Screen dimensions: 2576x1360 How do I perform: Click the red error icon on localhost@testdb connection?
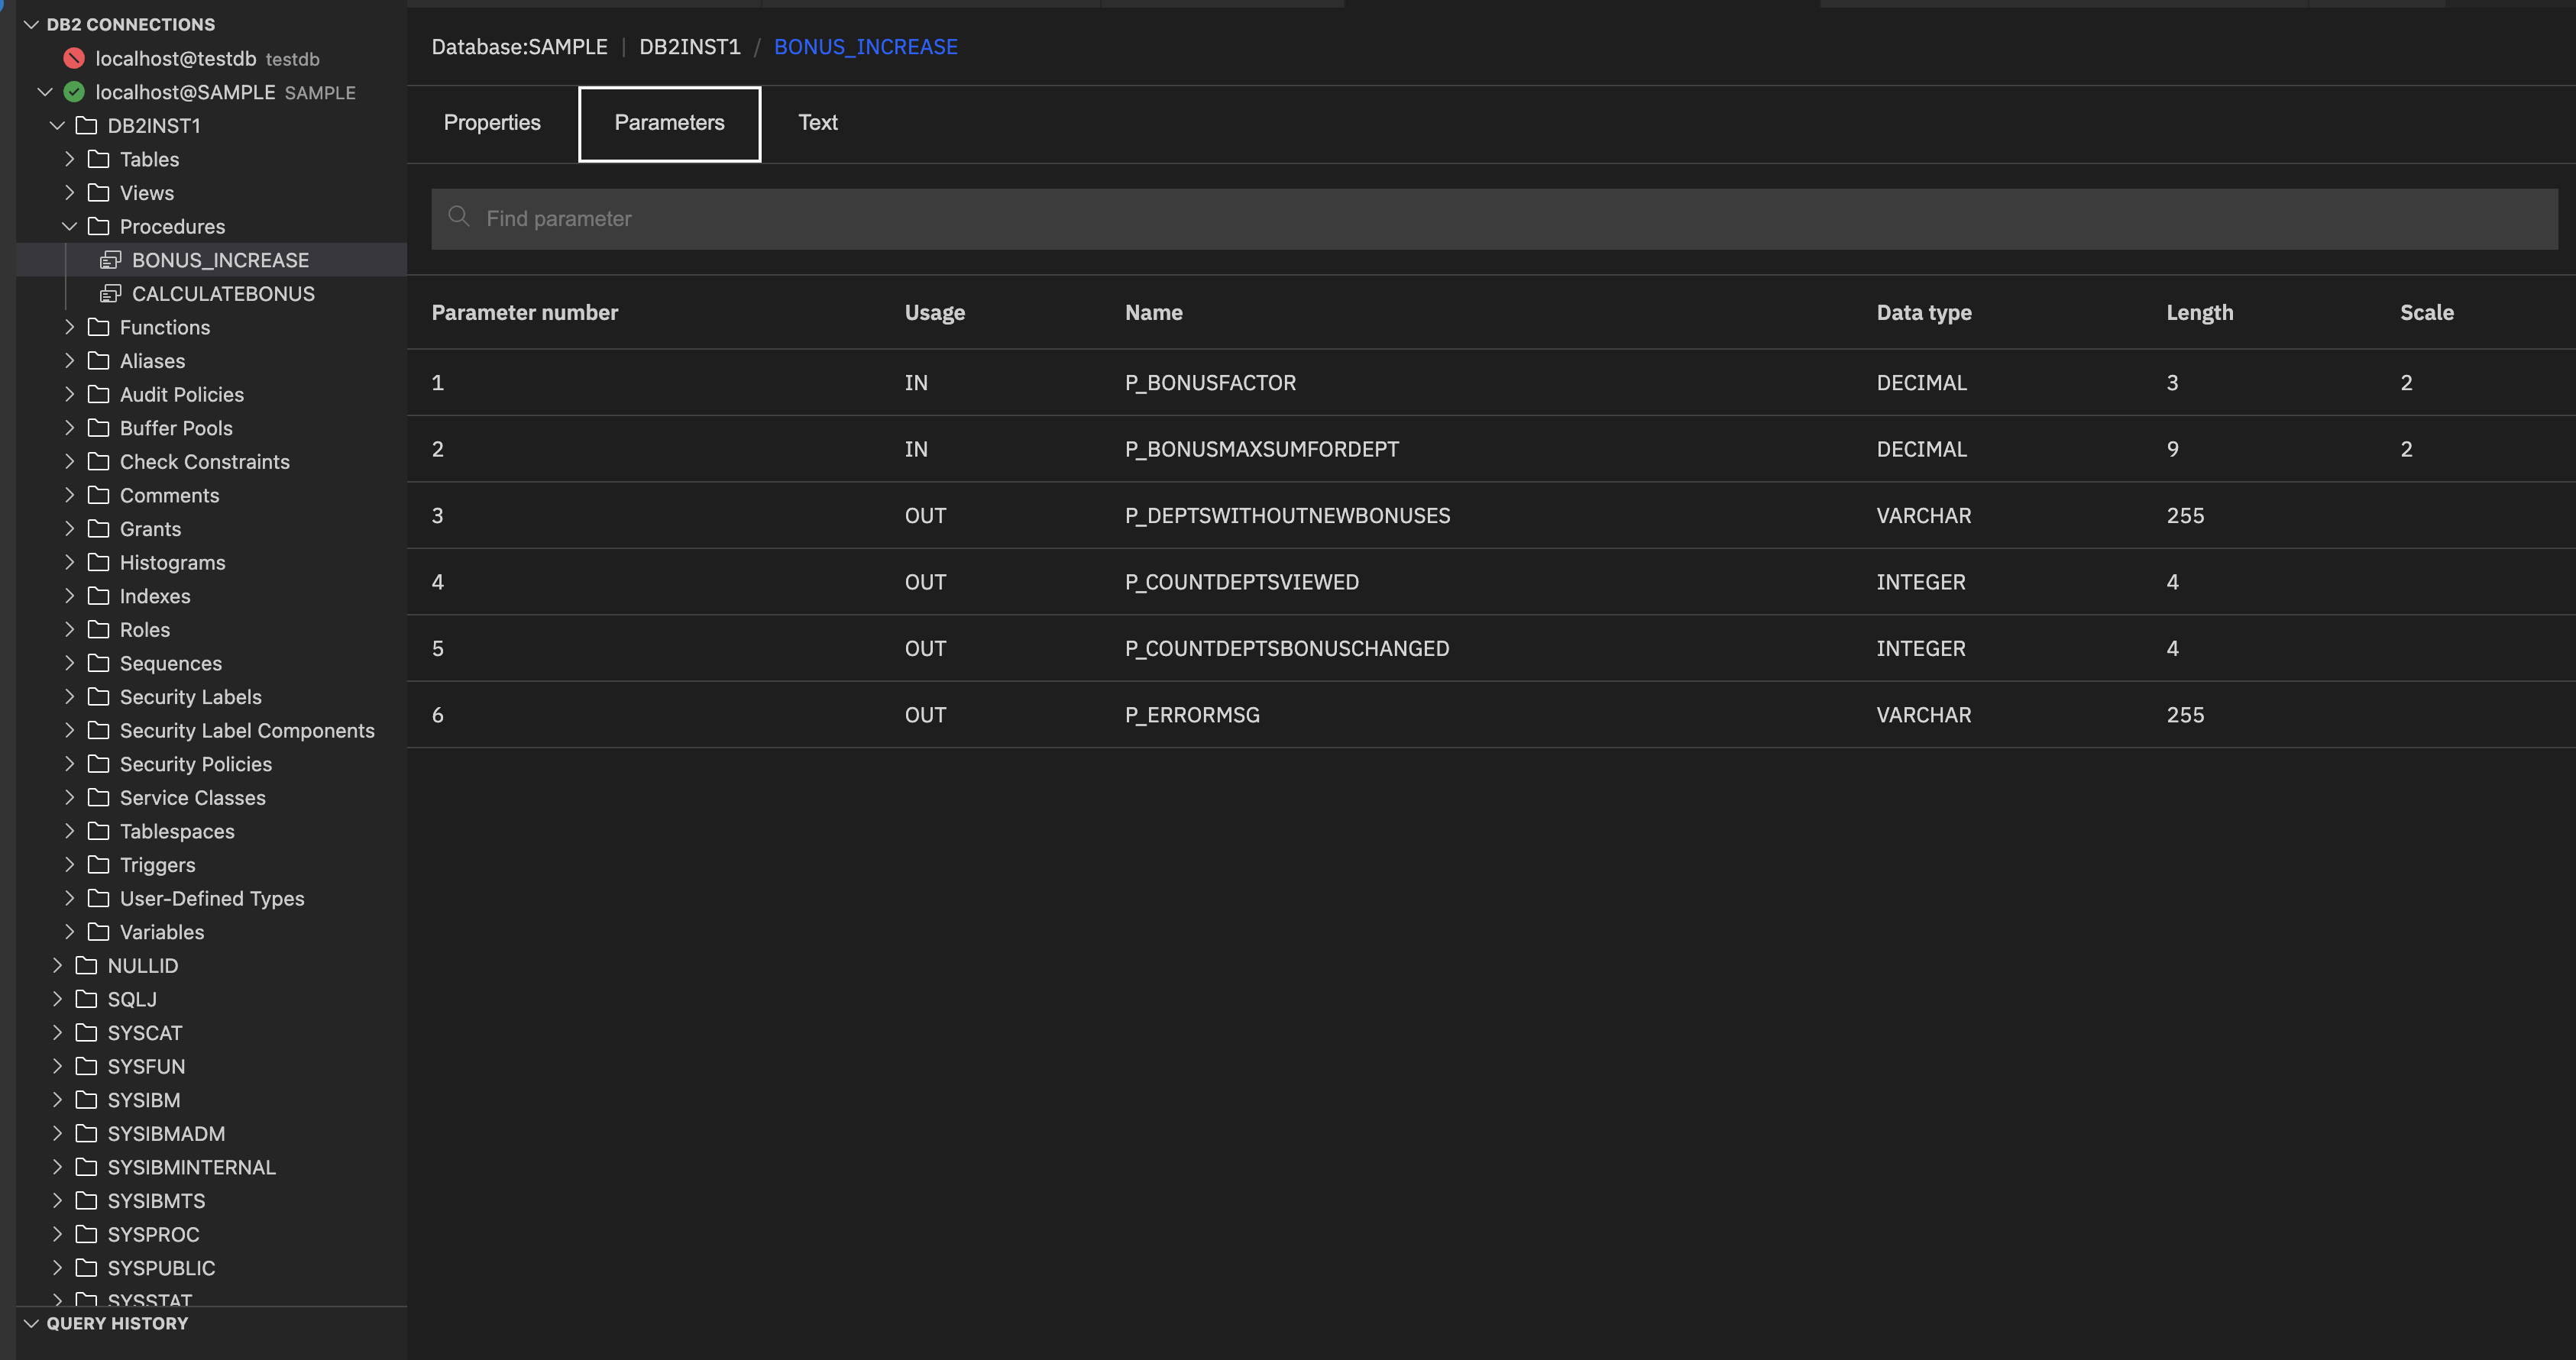click(73, 58)
